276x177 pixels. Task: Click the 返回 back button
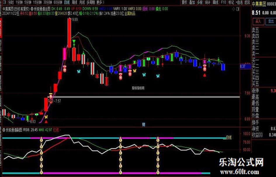247,2
